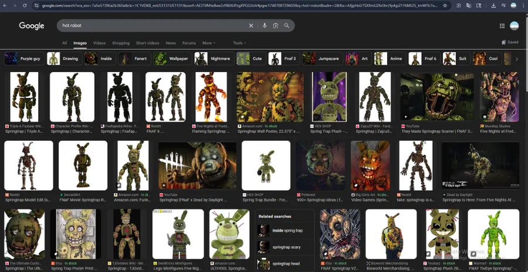The height and width of the screenshot is (272, 528).
Task: Start voice search with the microphone icon
Action: (265, 26)
